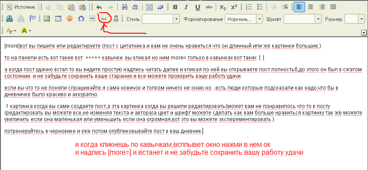Click the grayed Remove Link icon
368x170 pixels.
(x=21, y=19)
